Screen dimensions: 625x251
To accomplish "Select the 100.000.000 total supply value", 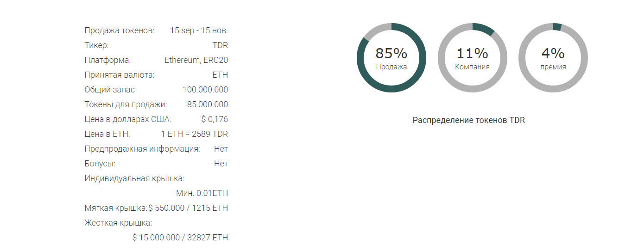I will pos(205,90).
